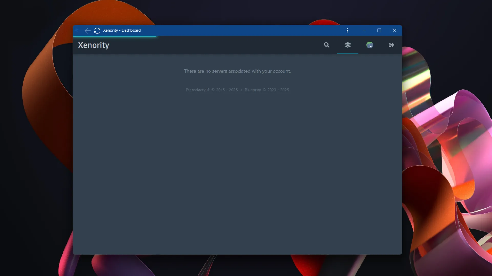Click the Xenority panel name
The image size is (492, 276).
coord(94,45)
